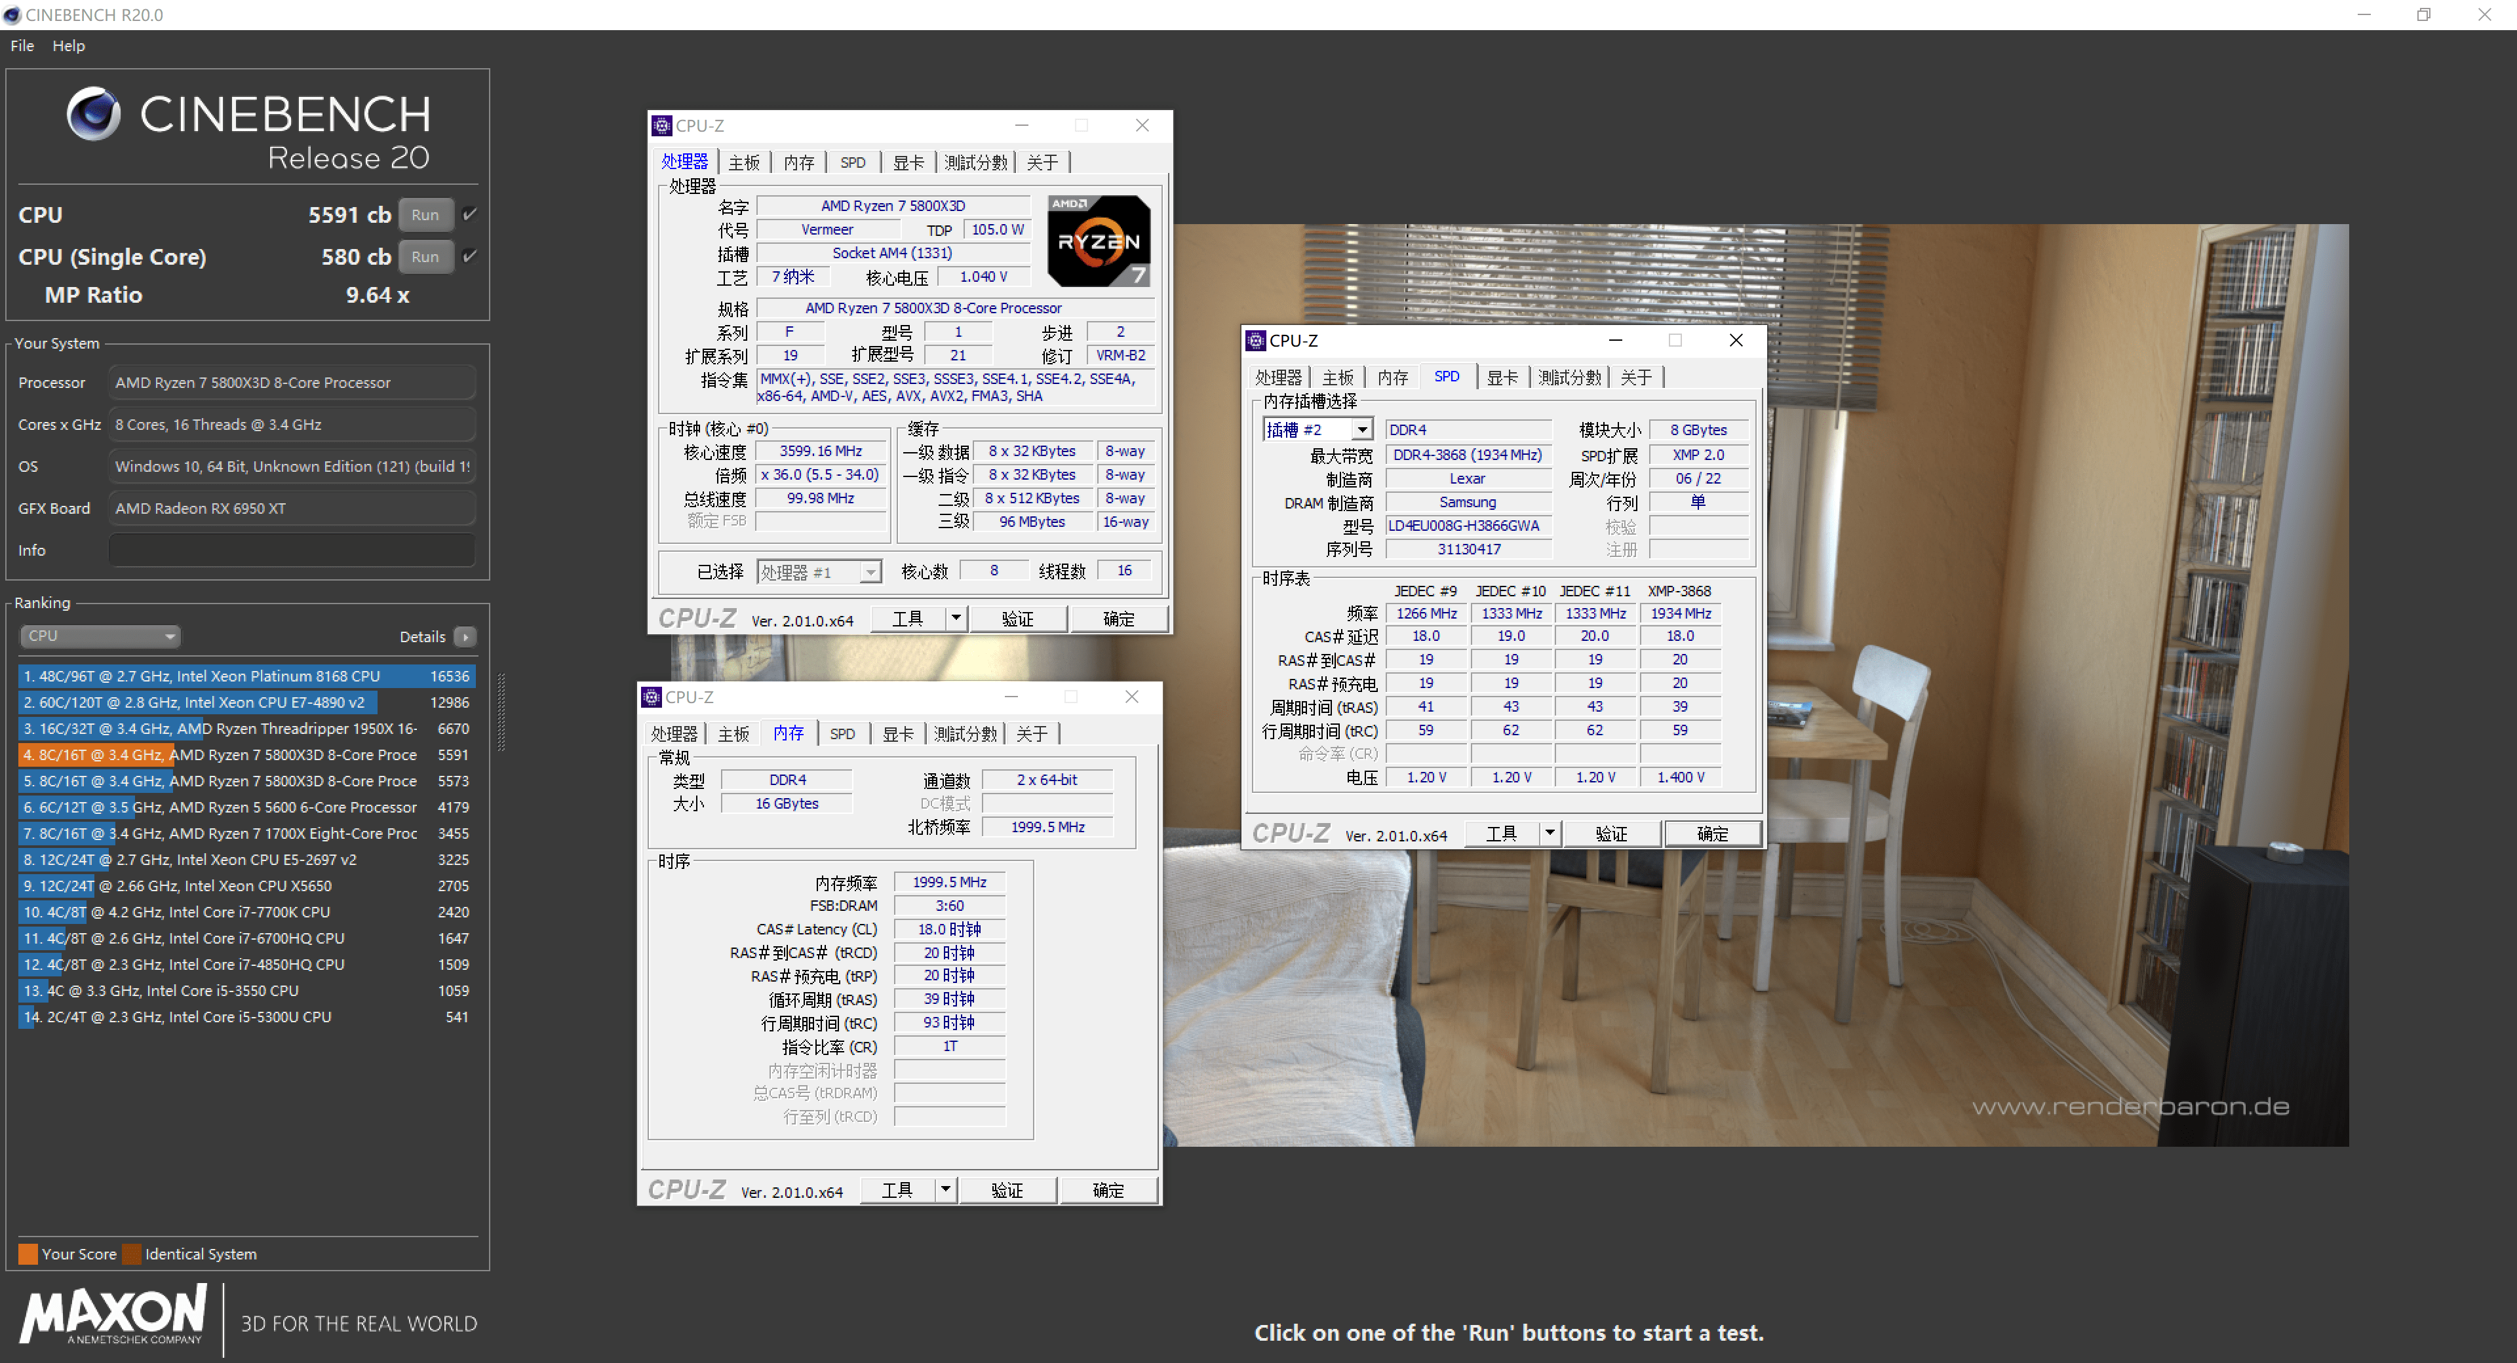Switch to 关于 tab in SPD CPU-Z window
Image resolution: width=2517 pixels, height=1363 pixels.
[1635, 377]
